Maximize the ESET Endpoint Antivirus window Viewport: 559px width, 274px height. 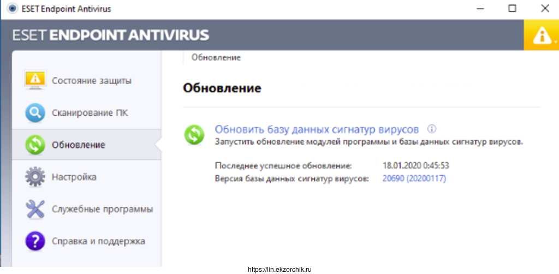click(x=512, y=9)
